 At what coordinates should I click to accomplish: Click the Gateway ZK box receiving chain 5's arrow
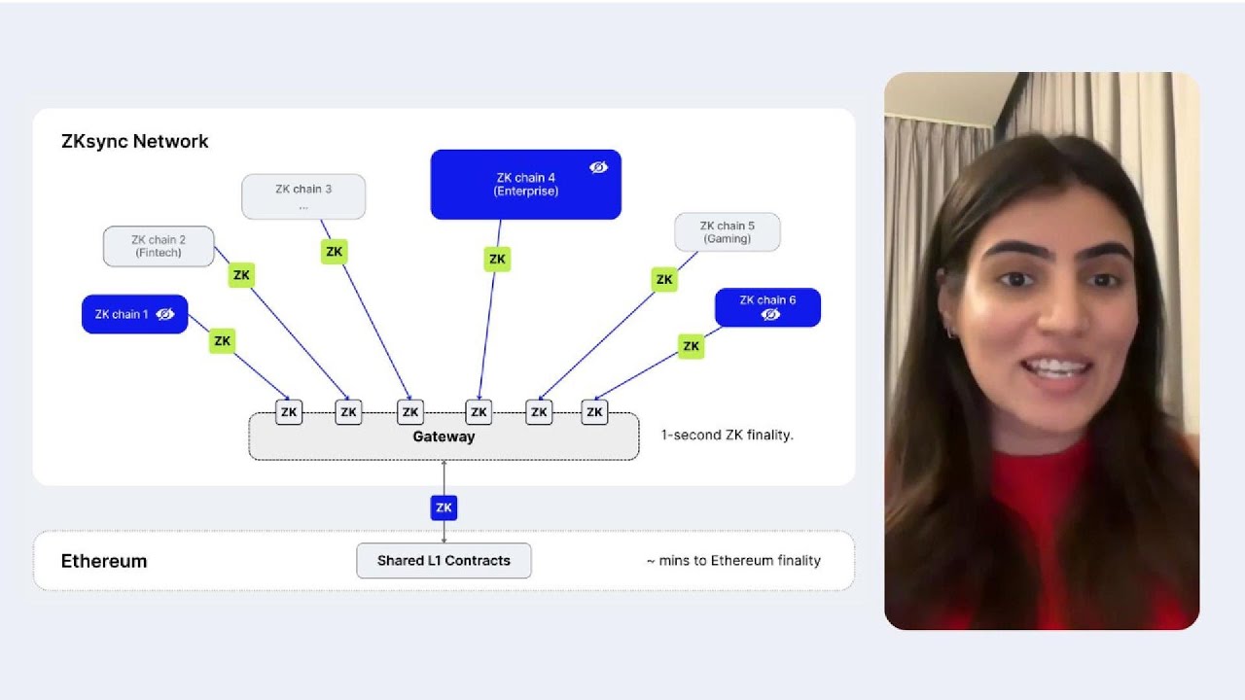tap(539, 412)
